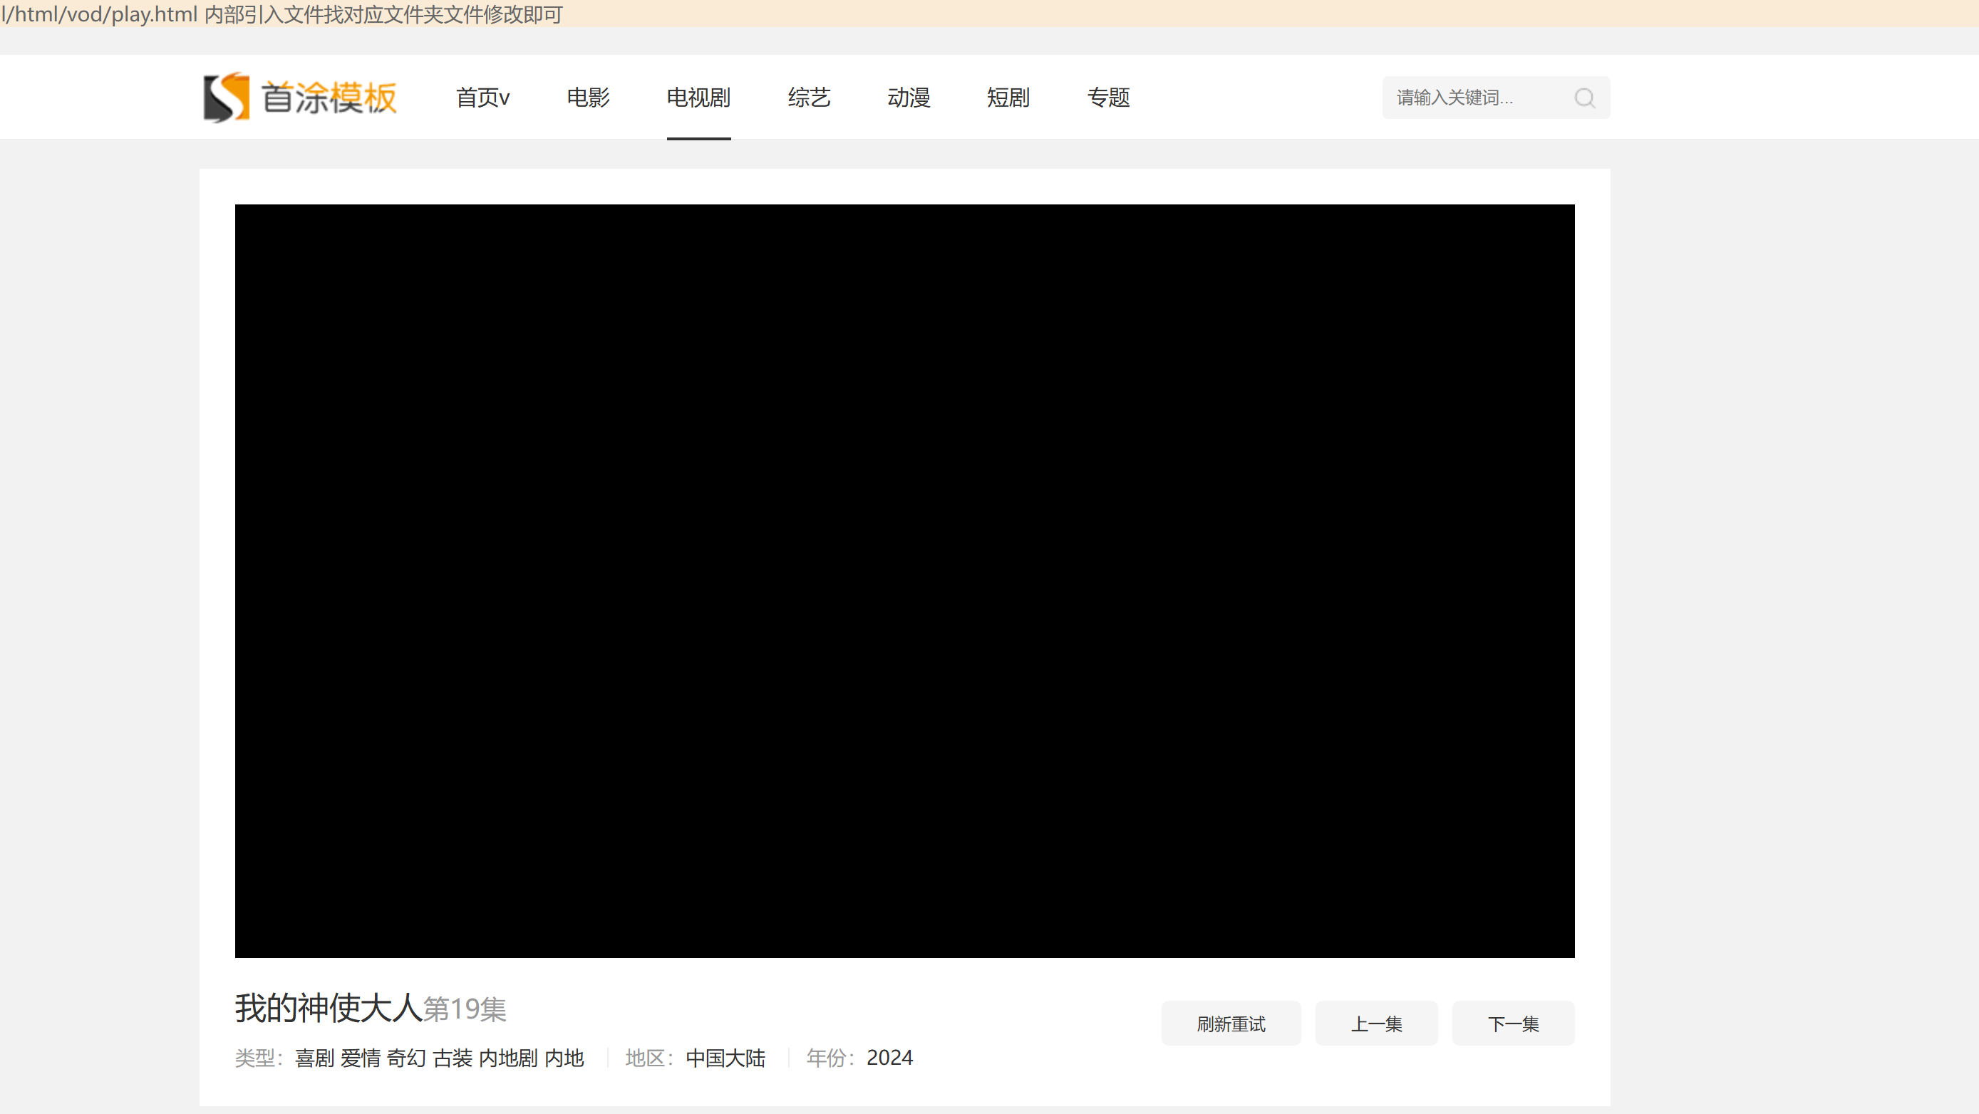The width and height of the screenshot is (1979, 1114).
Task: Click the 第19集 episode label
Action: 465,1009
